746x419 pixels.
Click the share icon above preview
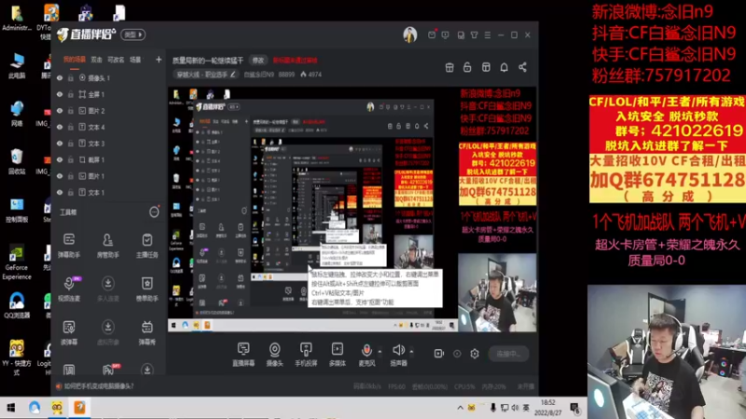(522, 67)
